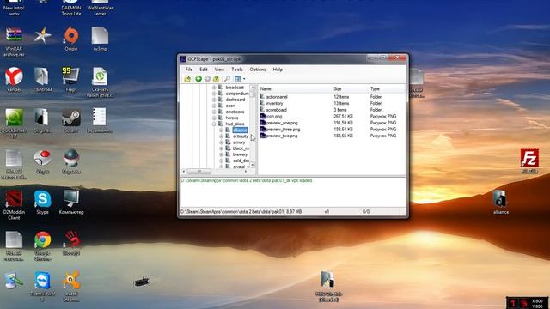Image resolution: width=550 pixels, height=309 pixels.
Task: Select the Origin desktop icon
Action: pos(71,39)
